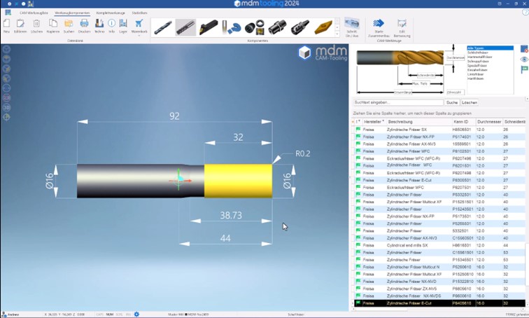
Task: Toggle the eye visibility icon on right
Action: pos(524,60)
